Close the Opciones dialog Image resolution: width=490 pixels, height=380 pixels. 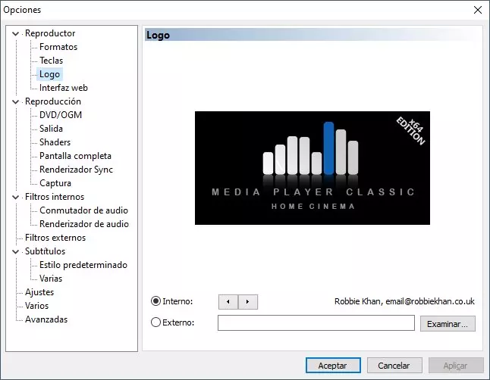click(478, 10)
